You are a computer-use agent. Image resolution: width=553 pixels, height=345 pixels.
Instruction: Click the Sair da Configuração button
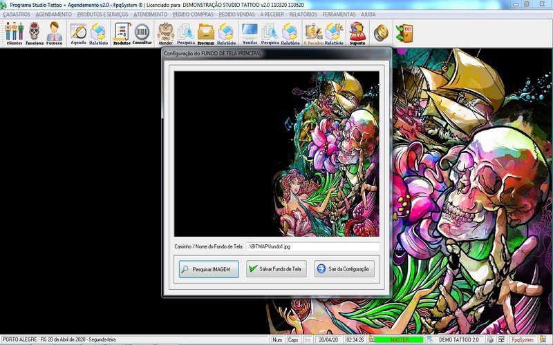[x=344, y=268]
